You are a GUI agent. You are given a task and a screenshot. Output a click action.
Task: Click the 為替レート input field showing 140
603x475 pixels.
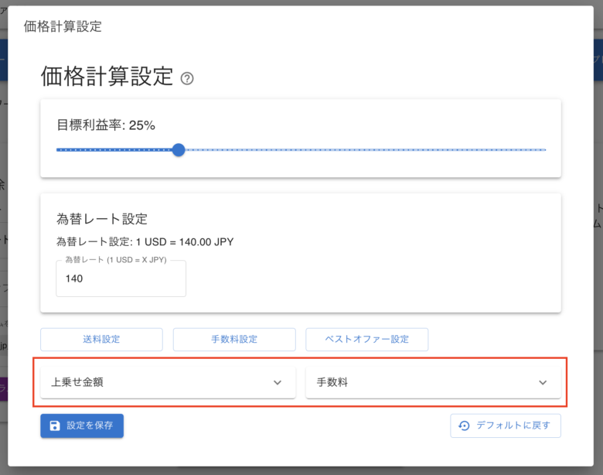tap(121, 279)
